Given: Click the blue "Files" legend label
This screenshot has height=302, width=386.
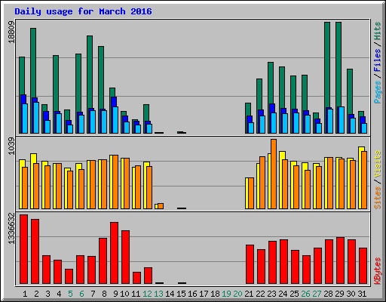Looking at the screenshot, I should tap(378, 60).
